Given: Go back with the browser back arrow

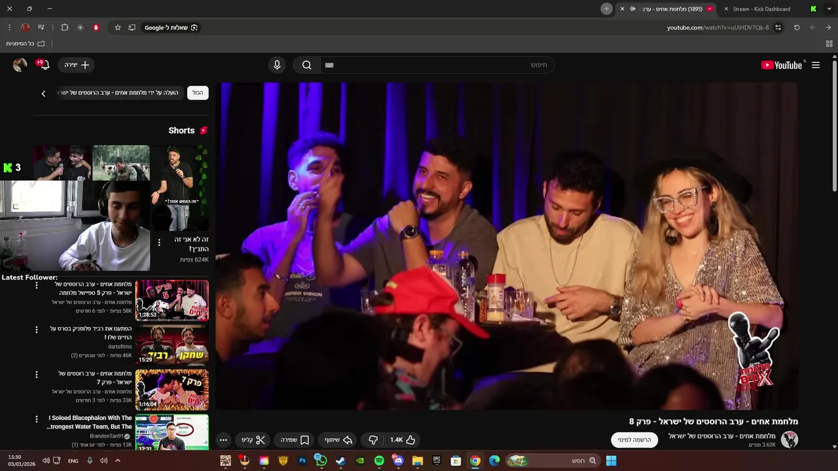Looking at the screenshot, I should tap(828, 27).
